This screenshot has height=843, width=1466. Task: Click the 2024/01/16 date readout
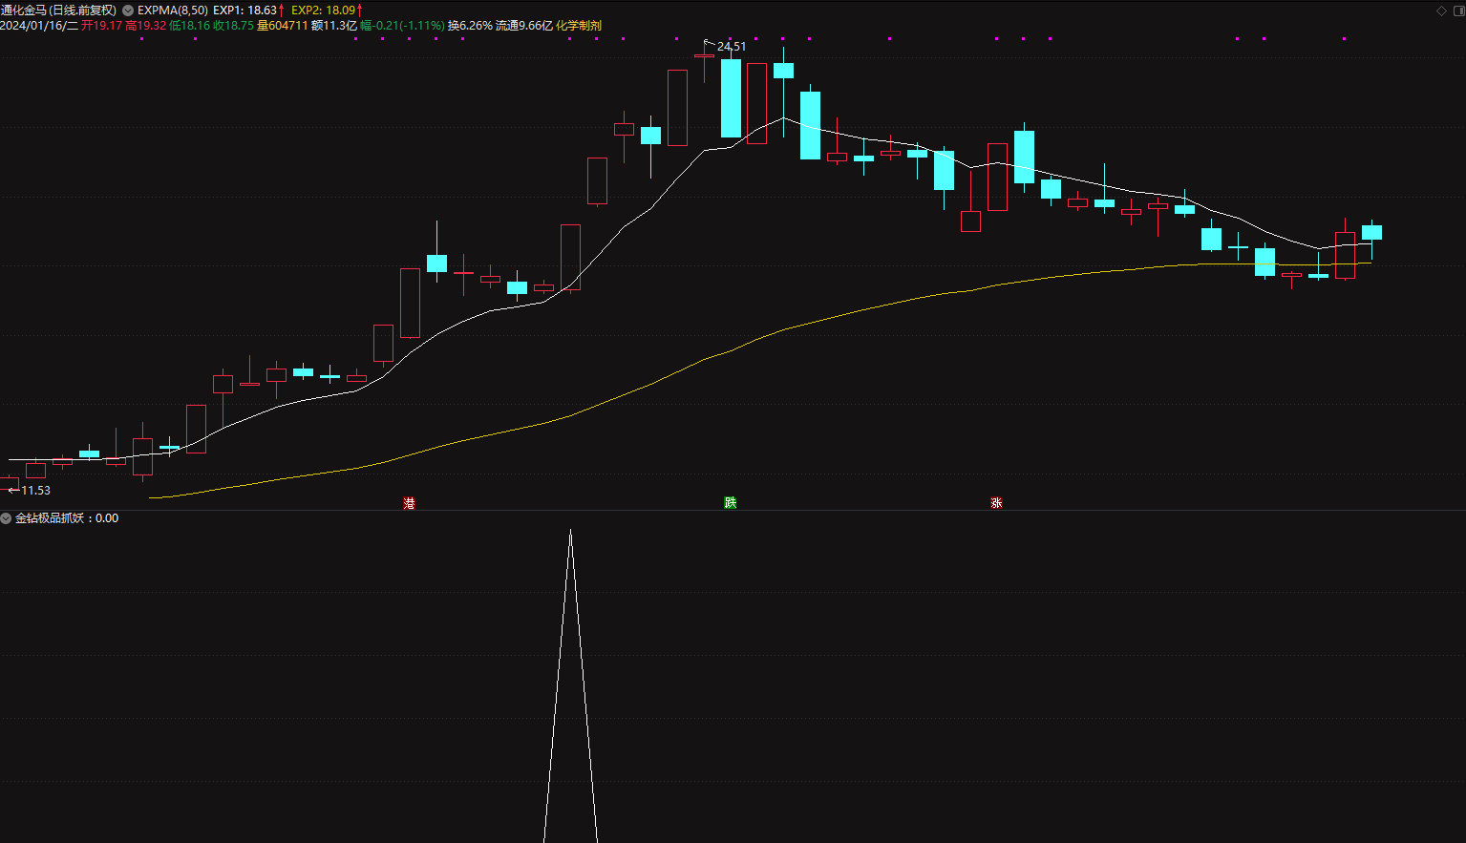(x=39, y=26)
